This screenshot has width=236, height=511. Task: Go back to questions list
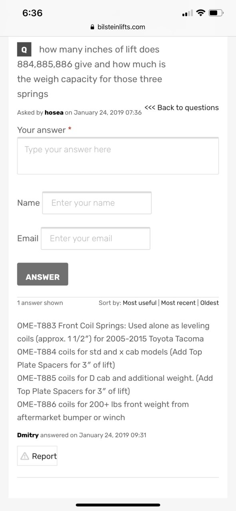tap(182, 107)
